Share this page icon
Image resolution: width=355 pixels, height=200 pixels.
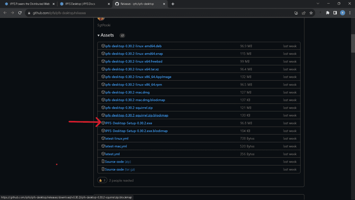304,13
